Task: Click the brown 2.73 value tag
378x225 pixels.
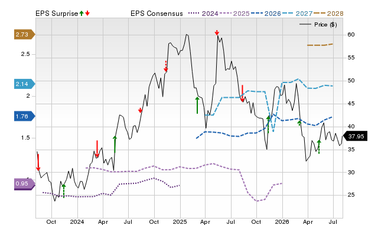Action: click(24, 35)
